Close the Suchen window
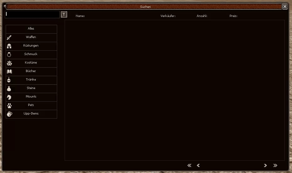292x173 pixels. (x=284, y=7)
